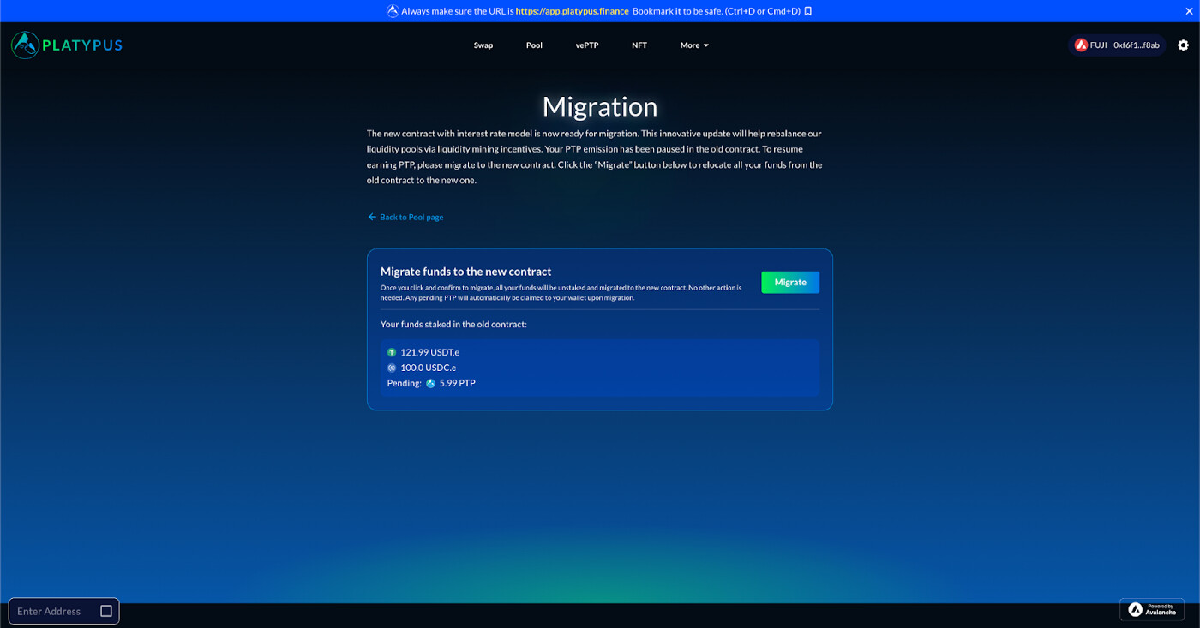This screenshot has width=1200, height=628.
Task: Click the USDT.e token icon
Action: 392,352
